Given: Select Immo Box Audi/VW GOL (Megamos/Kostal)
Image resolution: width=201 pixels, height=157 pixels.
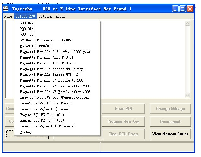Looking at the screenshot, I should click(x=55, y=97).
